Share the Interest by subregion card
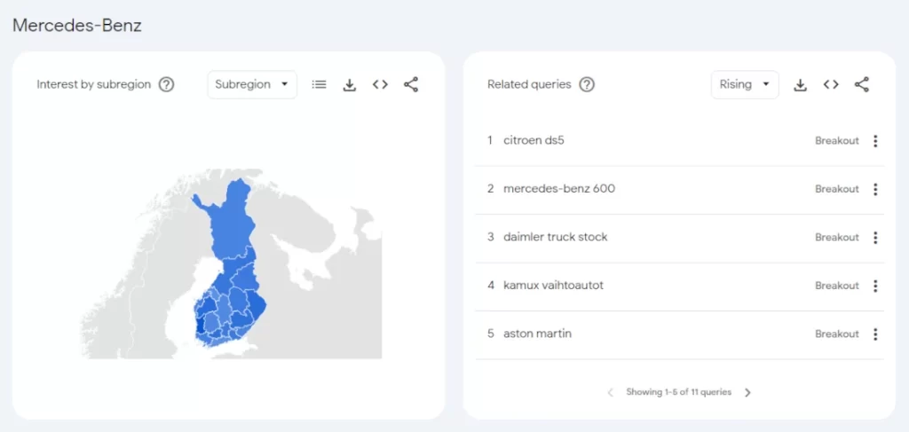Image resolution: width=909 pixels, height=432 pixels. coord(411,84)
